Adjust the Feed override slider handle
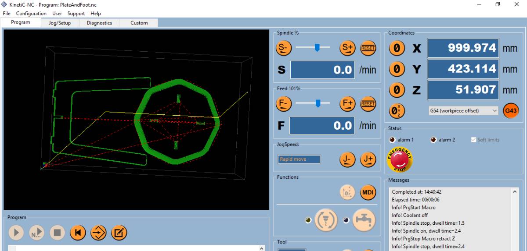Image resolution: width=527 pixels, height=251 pixels. 318,103
